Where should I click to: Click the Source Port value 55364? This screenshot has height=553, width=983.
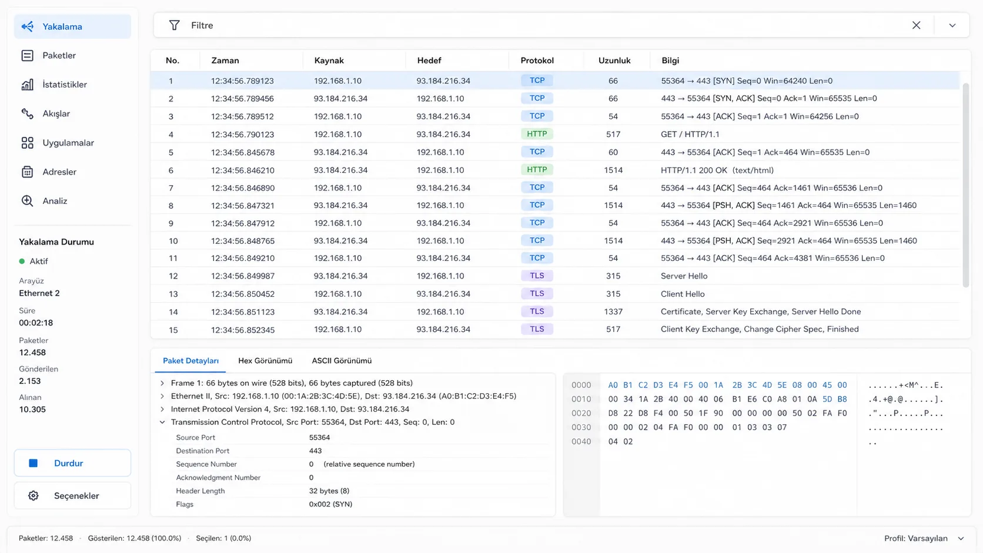(x=319, y=437)
